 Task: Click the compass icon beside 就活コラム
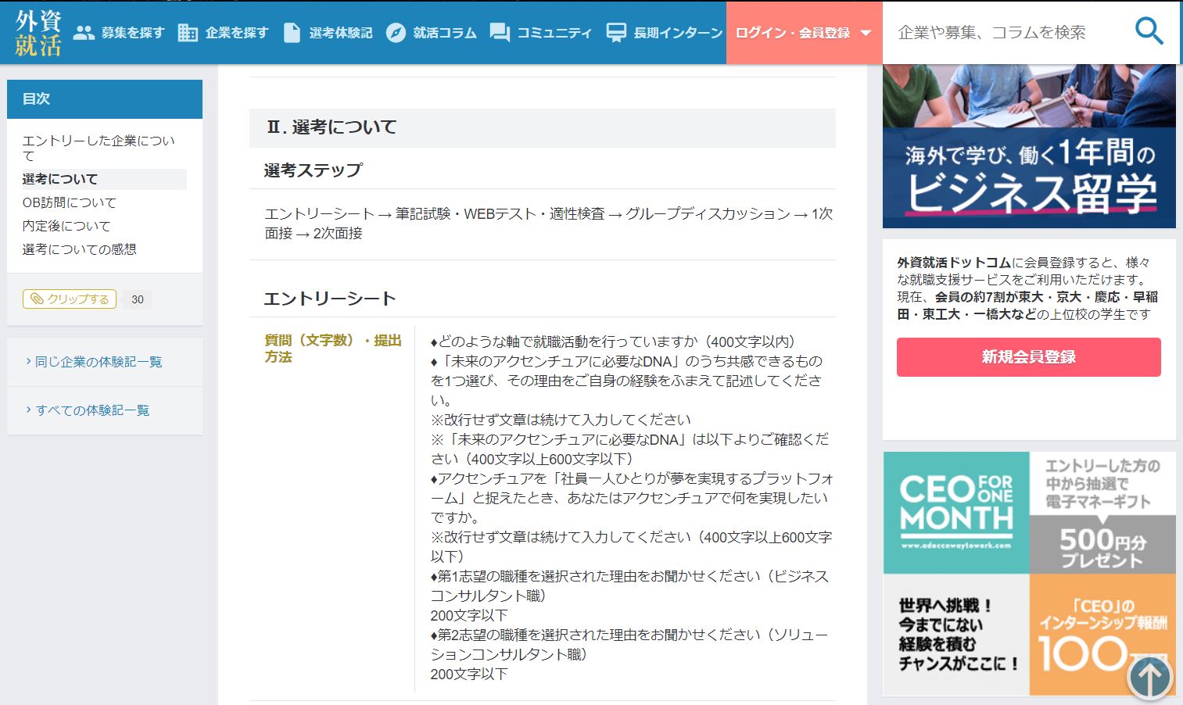(396, 33)
